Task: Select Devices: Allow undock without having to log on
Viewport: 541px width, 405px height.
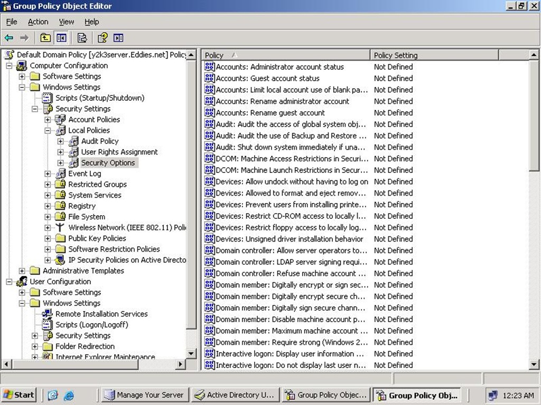Action: (292, 181)
